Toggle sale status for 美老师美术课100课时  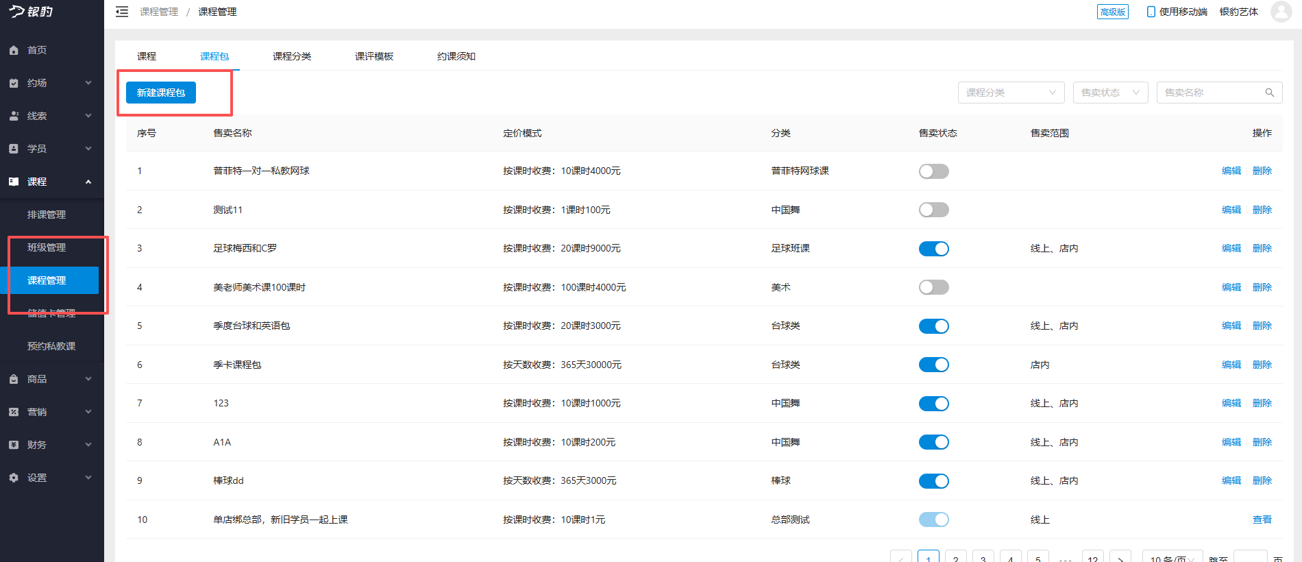click(x=933, y=287)
